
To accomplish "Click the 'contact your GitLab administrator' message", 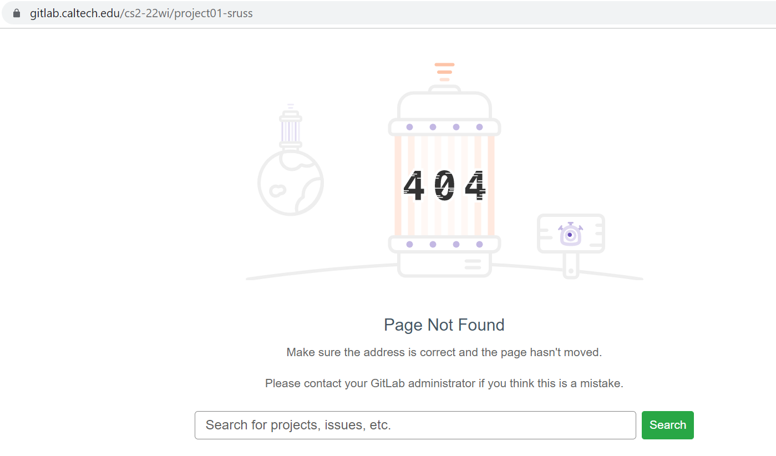I will coord(444,383).
